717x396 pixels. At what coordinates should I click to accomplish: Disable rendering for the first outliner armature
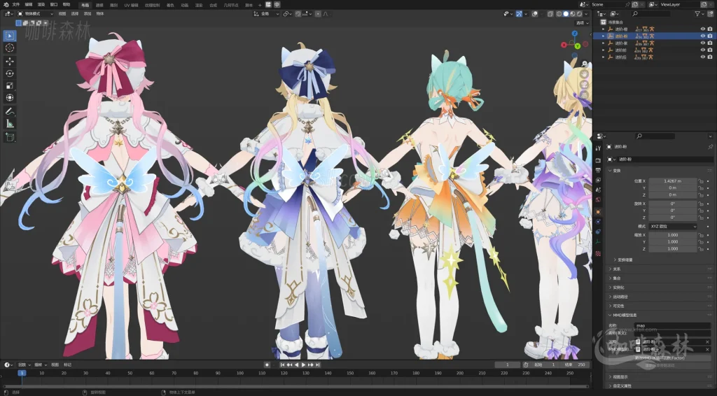pos(710,29)
